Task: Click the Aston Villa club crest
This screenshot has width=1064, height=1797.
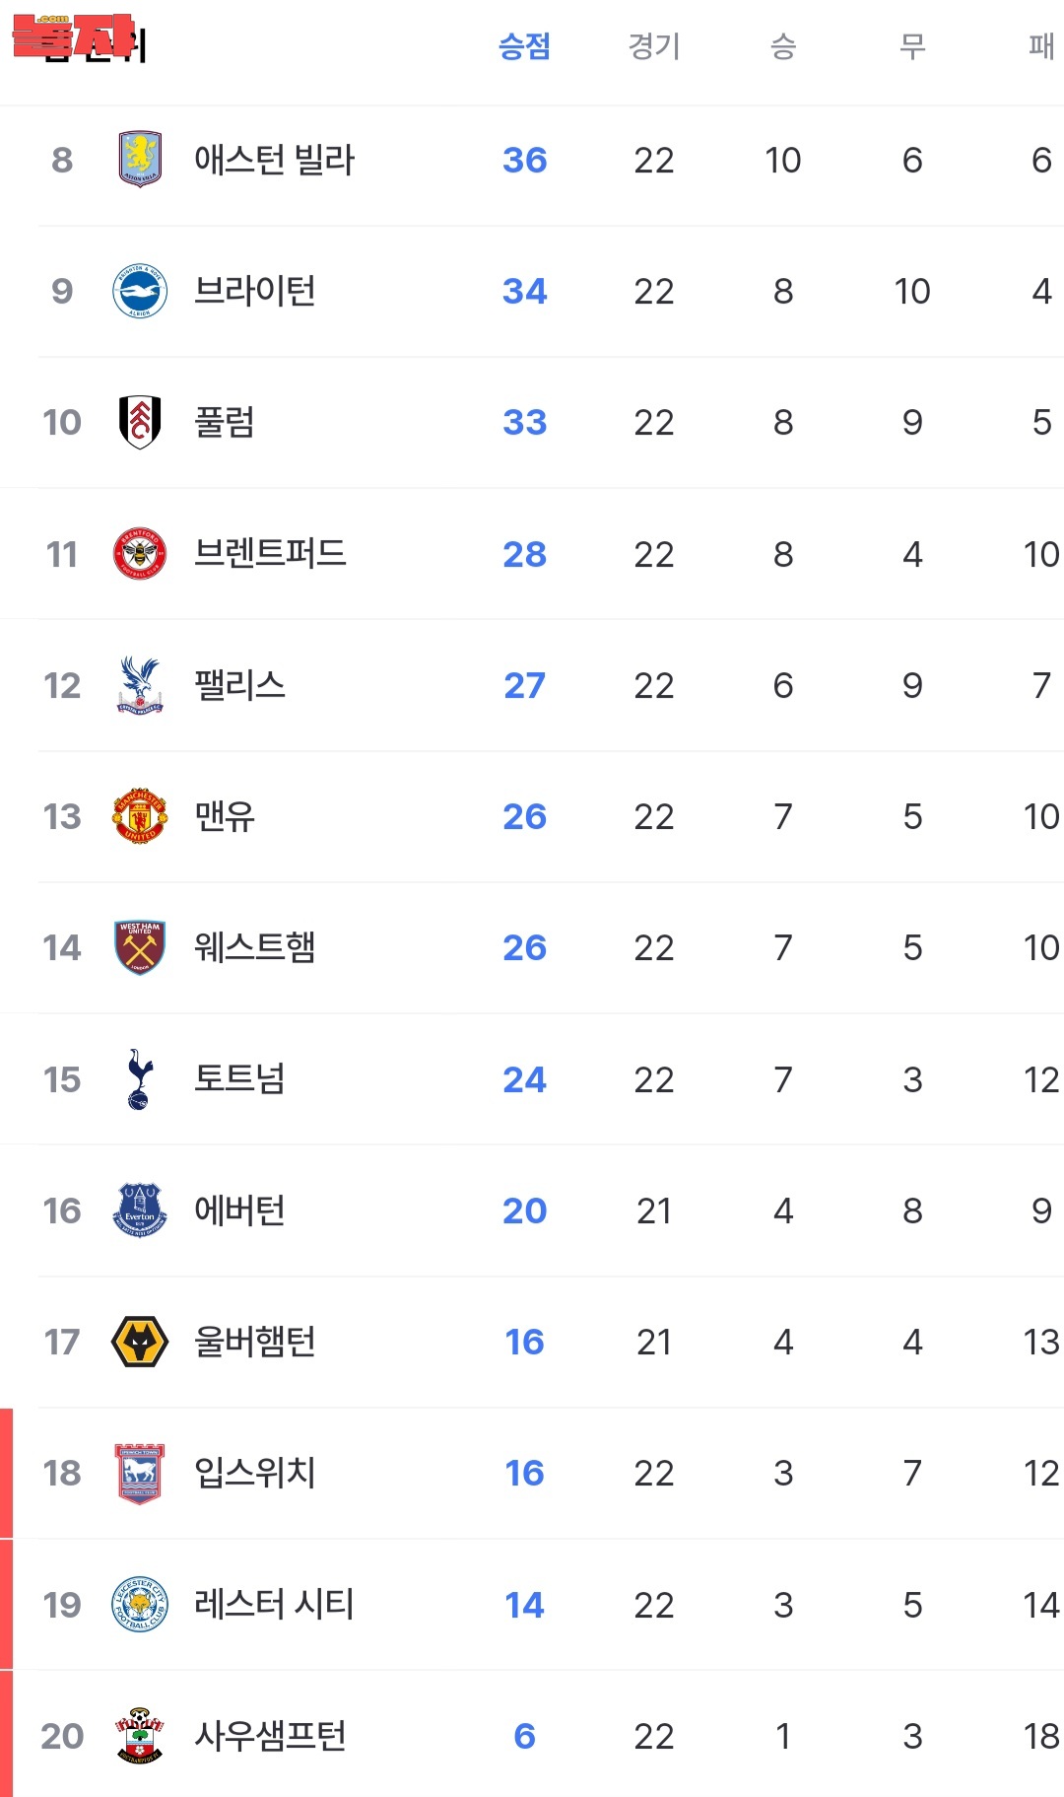Action: (140, 160)
